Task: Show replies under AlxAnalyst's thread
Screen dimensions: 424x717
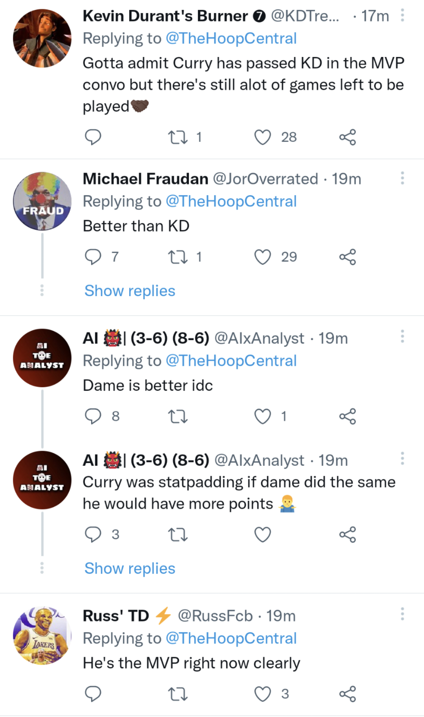Action: tap(129, 569)
